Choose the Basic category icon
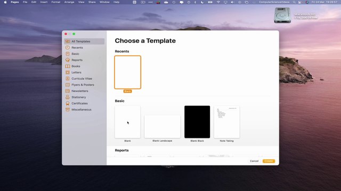The height and width of the screenshot is (191, 341). click(x=68, y=54)
